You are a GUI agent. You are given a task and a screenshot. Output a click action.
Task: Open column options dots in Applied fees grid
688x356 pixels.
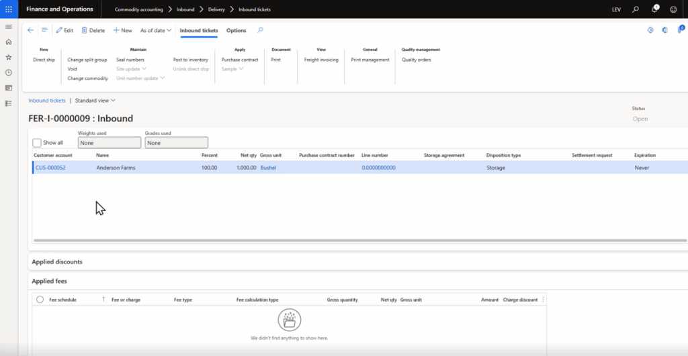(543, 300)
